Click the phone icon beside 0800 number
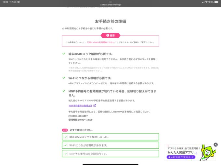 (x=70, y=116)
